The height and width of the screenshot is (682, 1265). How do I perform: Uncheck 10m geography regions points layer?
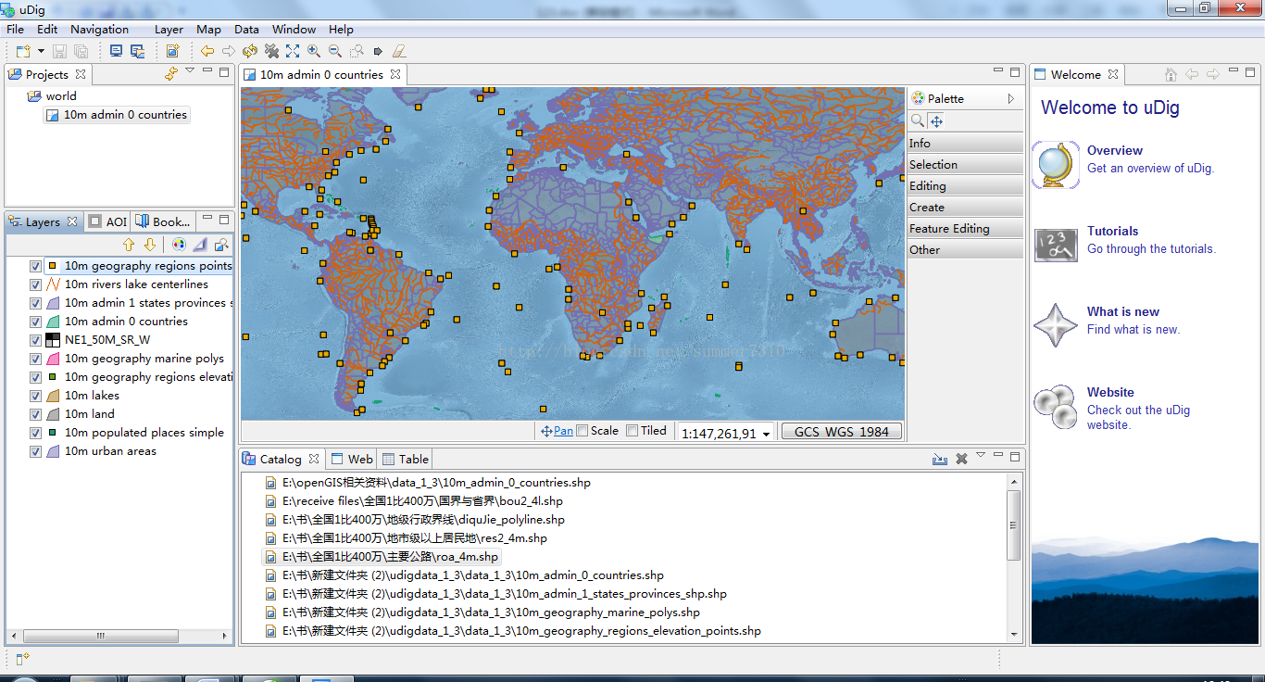(x=35, y=266)
